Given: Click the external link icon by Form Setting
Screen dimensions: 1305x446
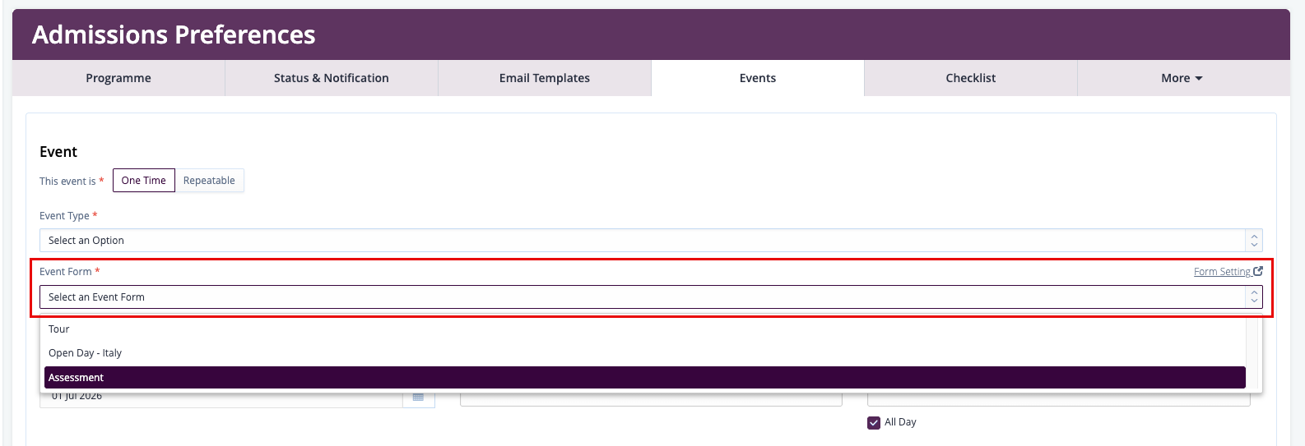Looking at the screenshot, I should [x=1258, y=271].
